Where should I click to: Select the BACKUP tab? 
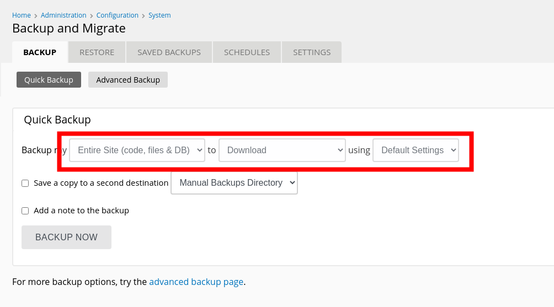coord(40,52)
